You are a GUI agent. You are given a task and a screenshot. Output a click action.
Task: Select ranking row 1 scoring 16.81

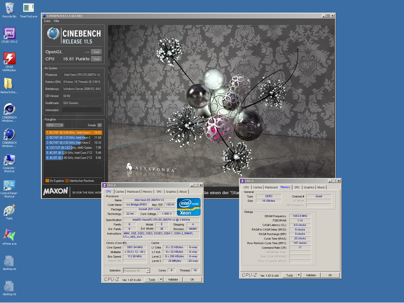(x=74, y=133)
